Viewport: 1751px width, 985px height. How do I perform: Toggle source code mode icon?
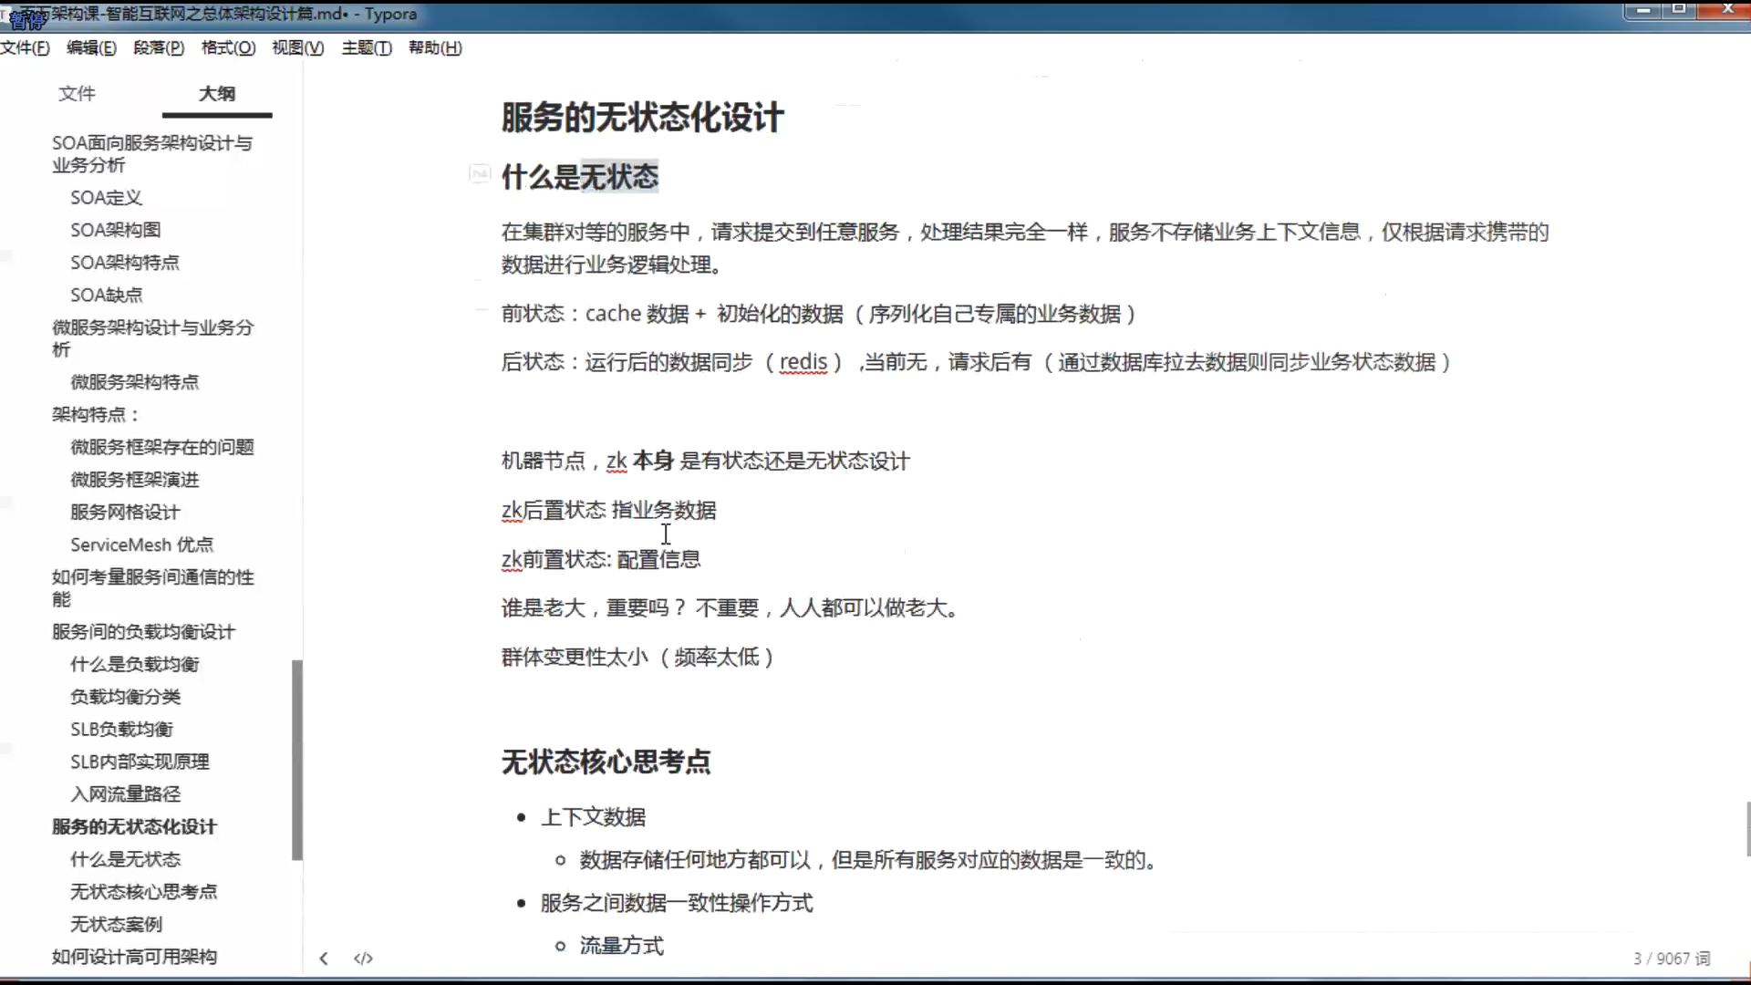(363, 958)
